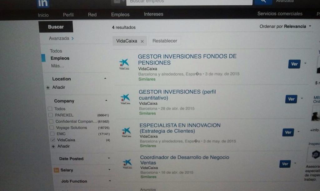The height and width of the screenshot is (191, 320).
Task: Click the premium Salary badge icon
Action: tap(56, 170)
